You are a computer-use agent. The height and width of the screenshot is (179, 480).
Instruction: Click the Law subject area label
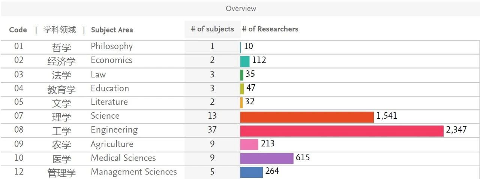pyautogui.click(x=98, y=75)
